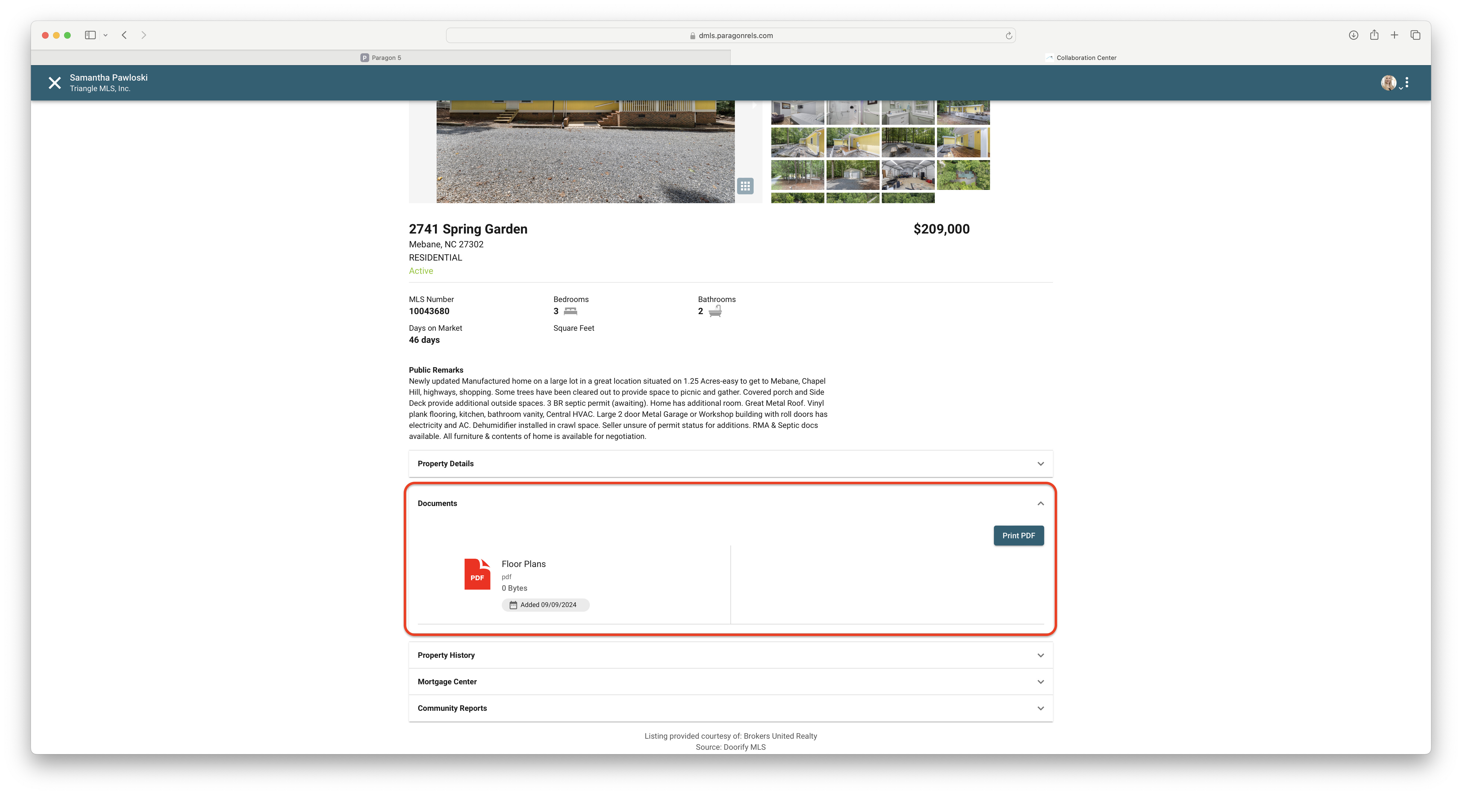Open the three-dot options menu in header
The image size is (1462, 795).
tap(1406, 82)
